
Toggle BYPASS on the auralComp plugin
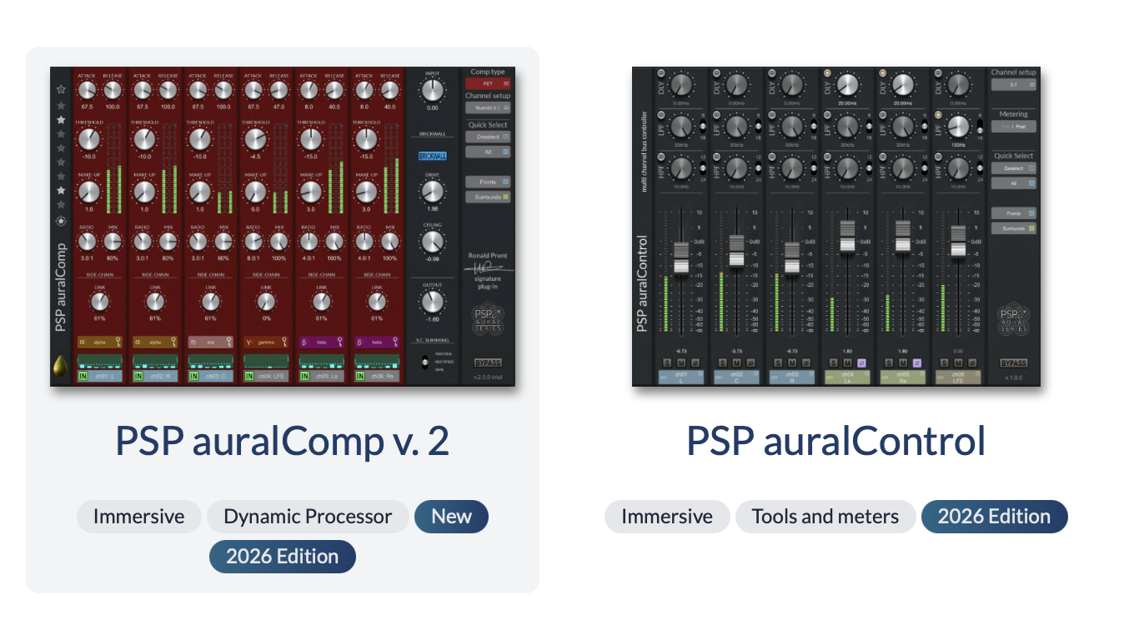click(x=488, y=362)
